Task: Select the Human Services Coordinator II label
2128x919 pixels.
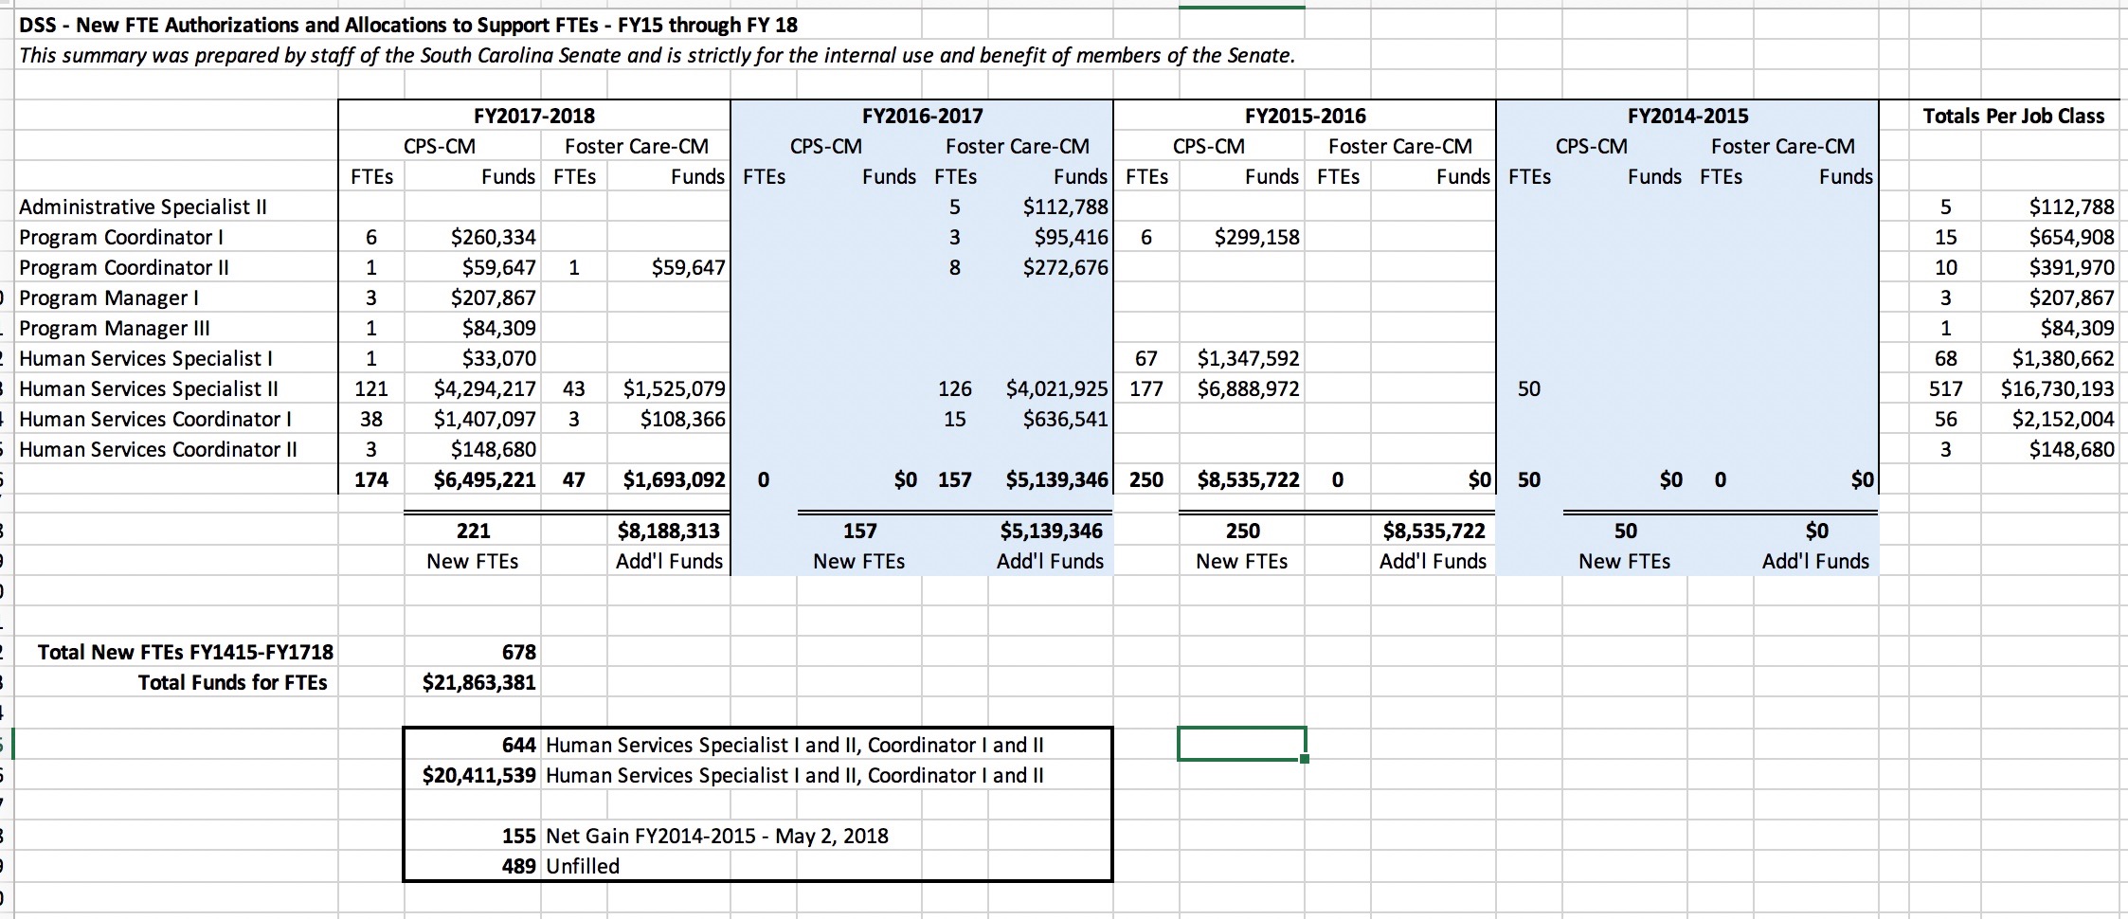Action: pos(157,449)
